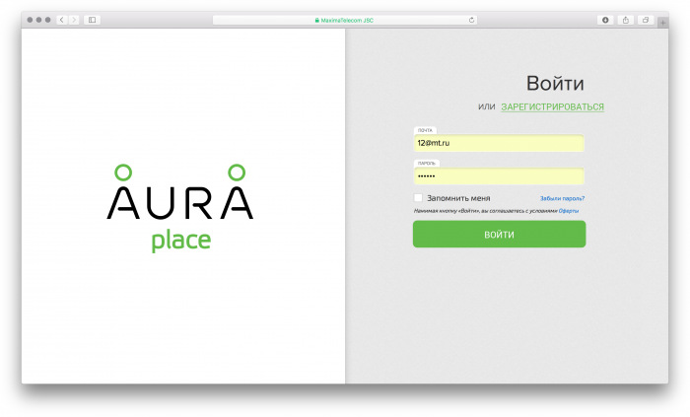Image resolution: width=690 pixels, height=417 pixels.
Task: Maximize the window with the third button
Action: tap(47, 20)
